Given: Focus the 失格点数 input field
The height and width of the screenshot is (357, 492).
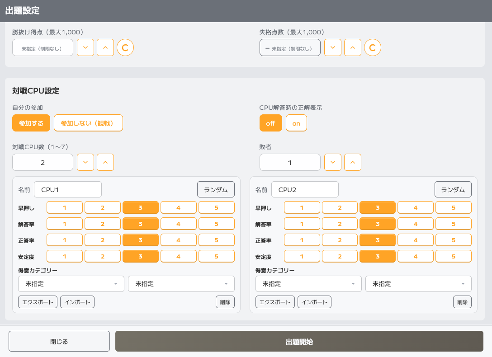Looking at the screenshot, I should tap(290, 47).
